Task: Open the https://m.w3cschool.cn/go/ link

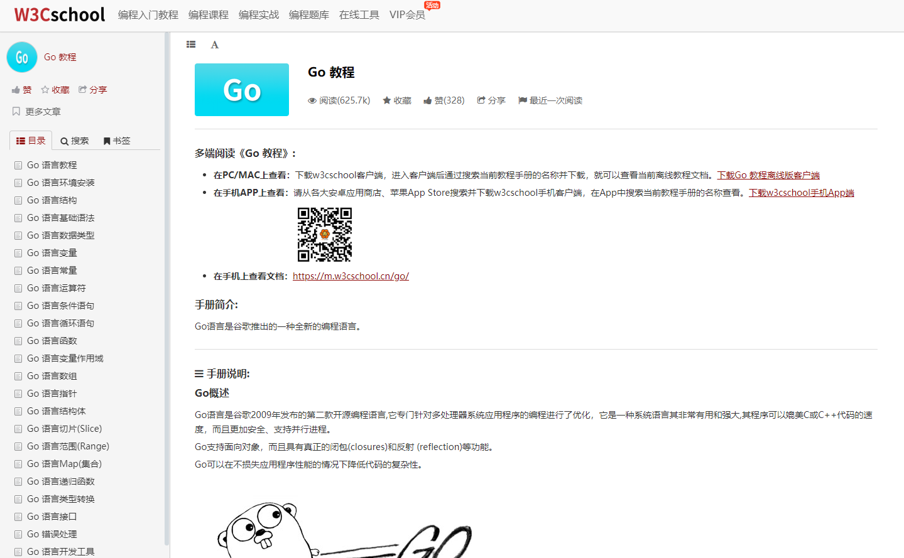Action: [x=351, y=276]
